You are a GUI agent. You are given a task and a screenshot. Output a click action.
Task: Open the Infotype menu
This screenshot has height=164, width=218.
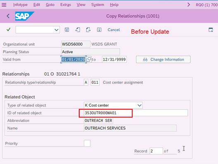click(x=20, y=5)
